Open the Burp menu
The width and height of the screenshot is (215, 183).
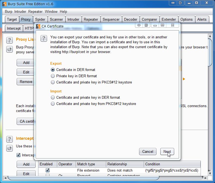coord(8,12)
